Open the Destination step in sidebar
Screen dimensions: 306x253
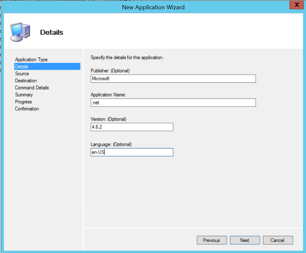tap(26, 81)
